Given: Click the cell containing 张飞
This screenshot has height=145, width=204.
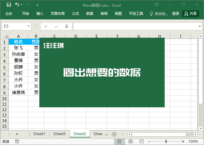Looking at the screenshot, I should (x=18, y=48).
